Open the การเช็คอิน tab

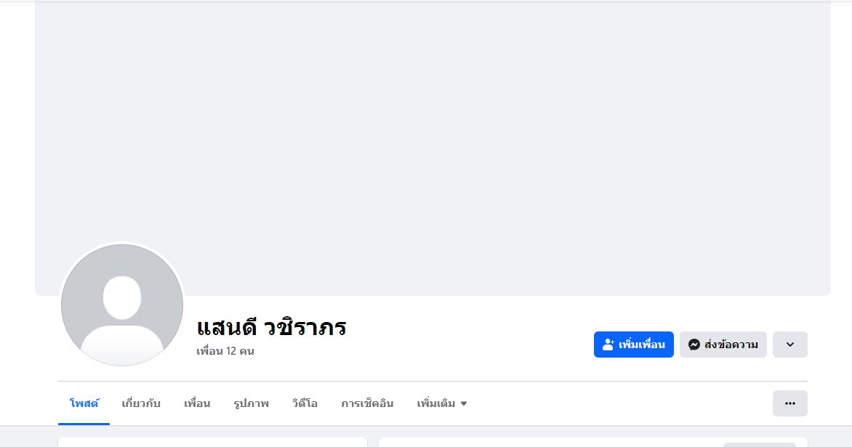point(367,403)
